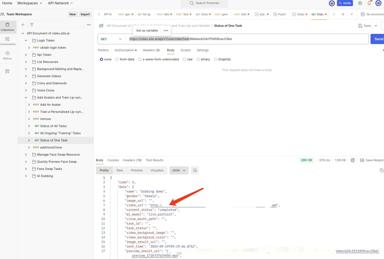This screenshot has width=384, height=259.
Task: Open the History sidebar panel
Action: click(x=7, y=55)
